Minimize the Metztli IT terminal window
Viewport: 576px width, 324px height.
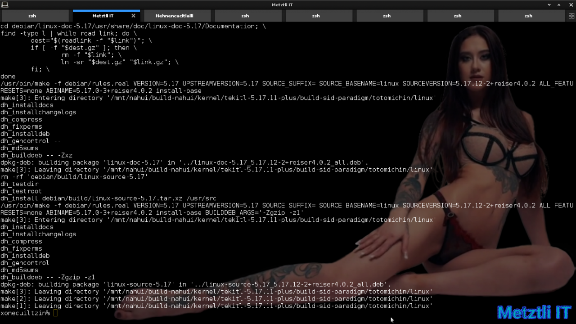(549, 4)
